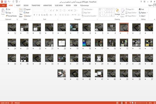Toggle Bold formatting
The image size is (156, 104).
pos(34,15)
